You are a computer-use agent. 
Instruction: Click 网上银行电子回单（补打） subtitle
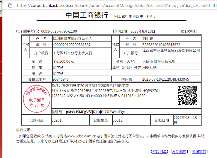[135, 16]
